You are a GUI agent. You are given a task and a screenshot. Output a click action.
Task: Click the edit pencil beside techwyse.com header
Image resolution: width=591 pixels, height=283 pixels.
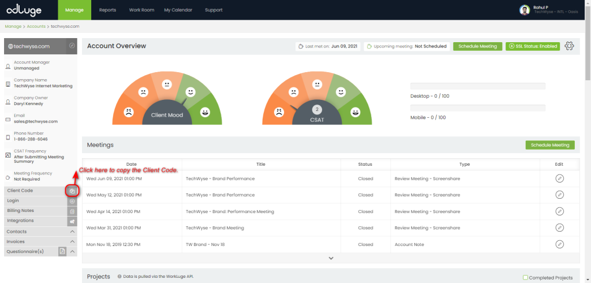pyautogui.click(x=72, y=46)
